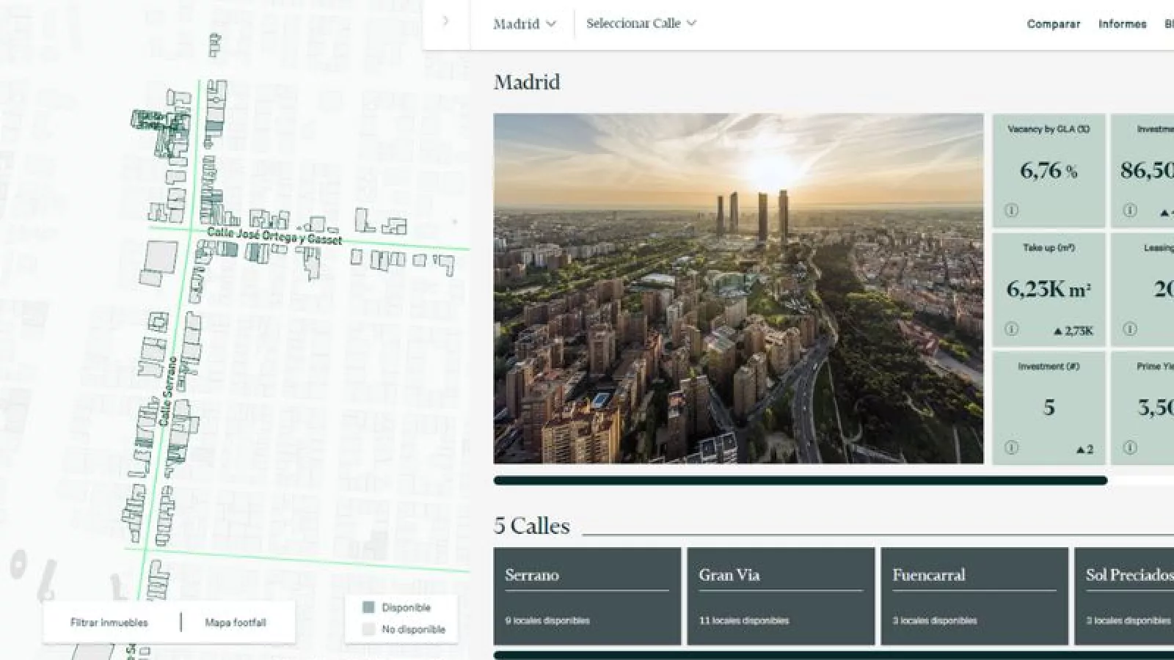1174x660 pixels.
Task: Click info icon on Investment (#) card
Action: (1011, 447)
